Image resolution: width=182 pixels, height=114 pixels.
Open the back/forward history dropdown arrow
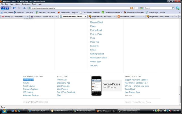coord(10,8)
